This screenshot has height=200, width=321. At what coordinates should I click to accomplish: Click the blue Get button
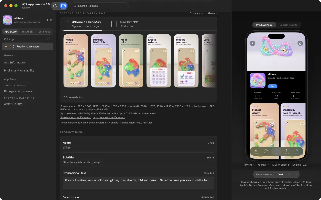tap(272, 86)
